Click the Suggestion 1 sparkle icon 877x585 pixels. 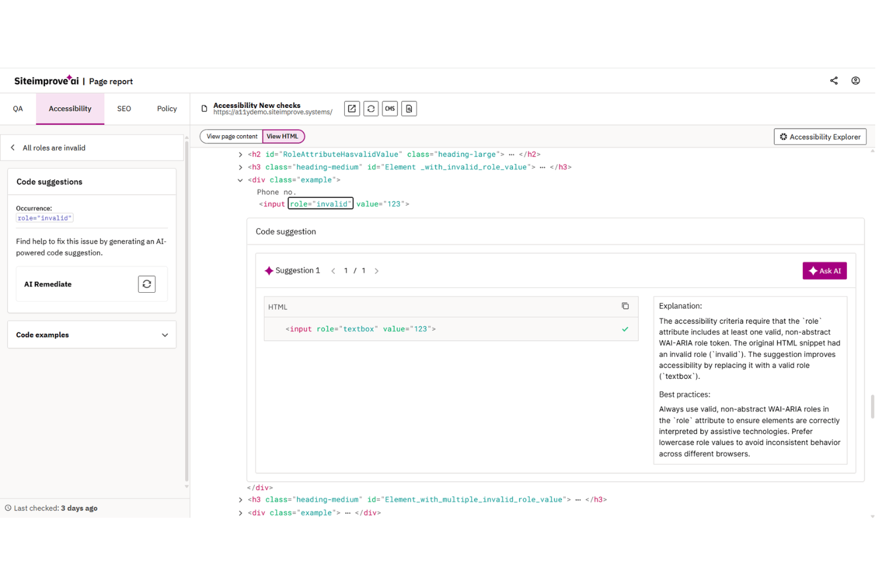tap(269, 271)
